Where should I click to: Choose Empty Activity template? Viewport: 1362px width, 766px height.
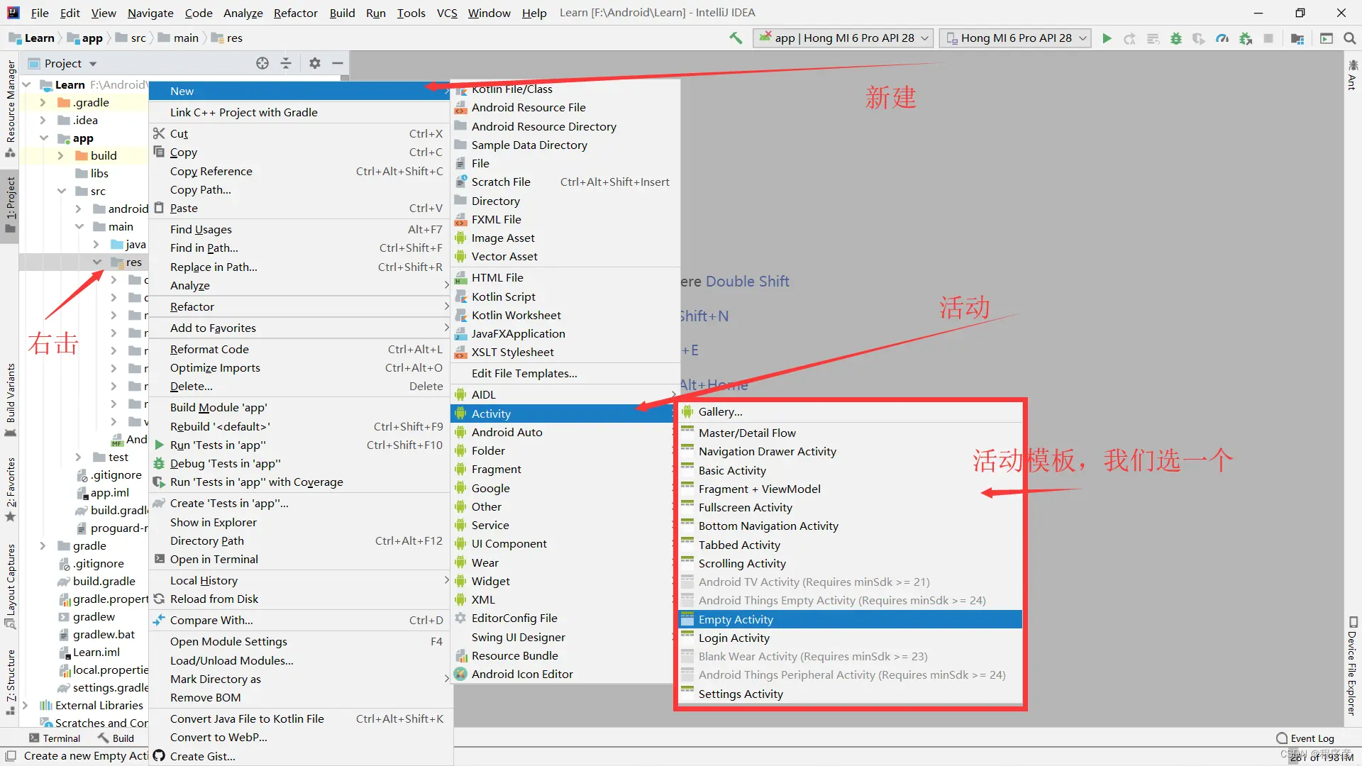[x=850, y=619]
